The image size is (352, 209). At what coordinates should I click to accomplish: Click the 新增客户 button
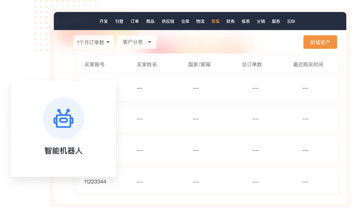click(x=320, y=42)
